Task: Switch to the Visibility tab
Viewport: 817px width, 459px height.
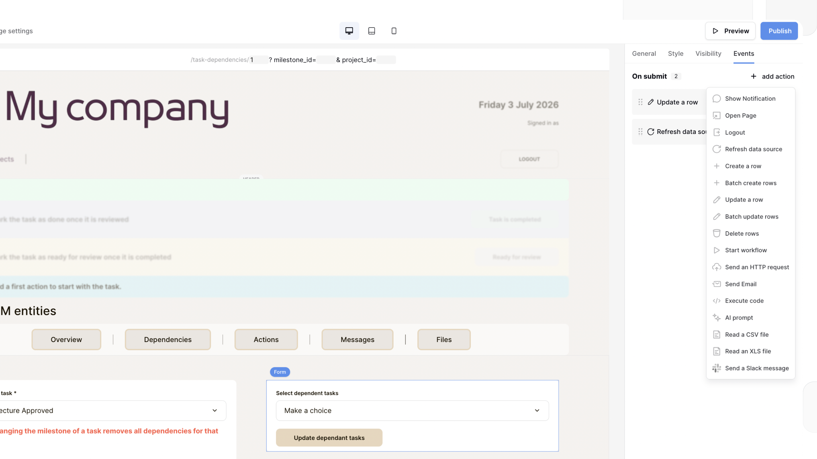Action: (708, 54)
